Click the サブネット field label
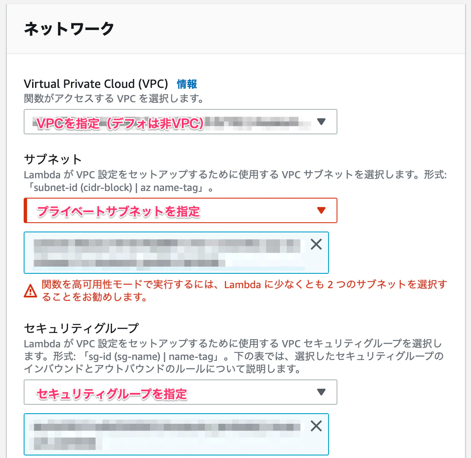471x458 pixels. (53, 159)
